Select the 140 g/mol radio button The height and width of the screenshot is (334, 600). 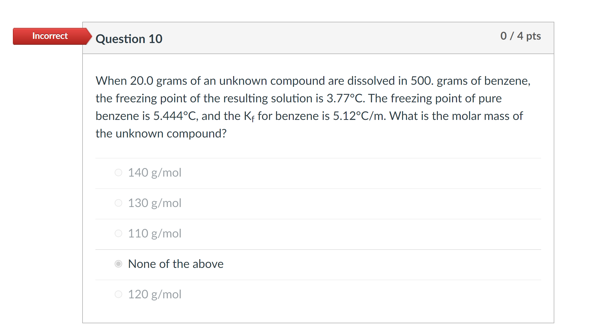(119, 173)
